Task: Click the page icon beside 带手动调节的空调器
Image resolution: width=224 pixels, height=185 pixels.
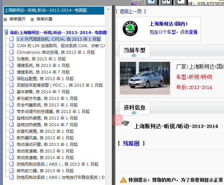Action: [x=12, y=111]
